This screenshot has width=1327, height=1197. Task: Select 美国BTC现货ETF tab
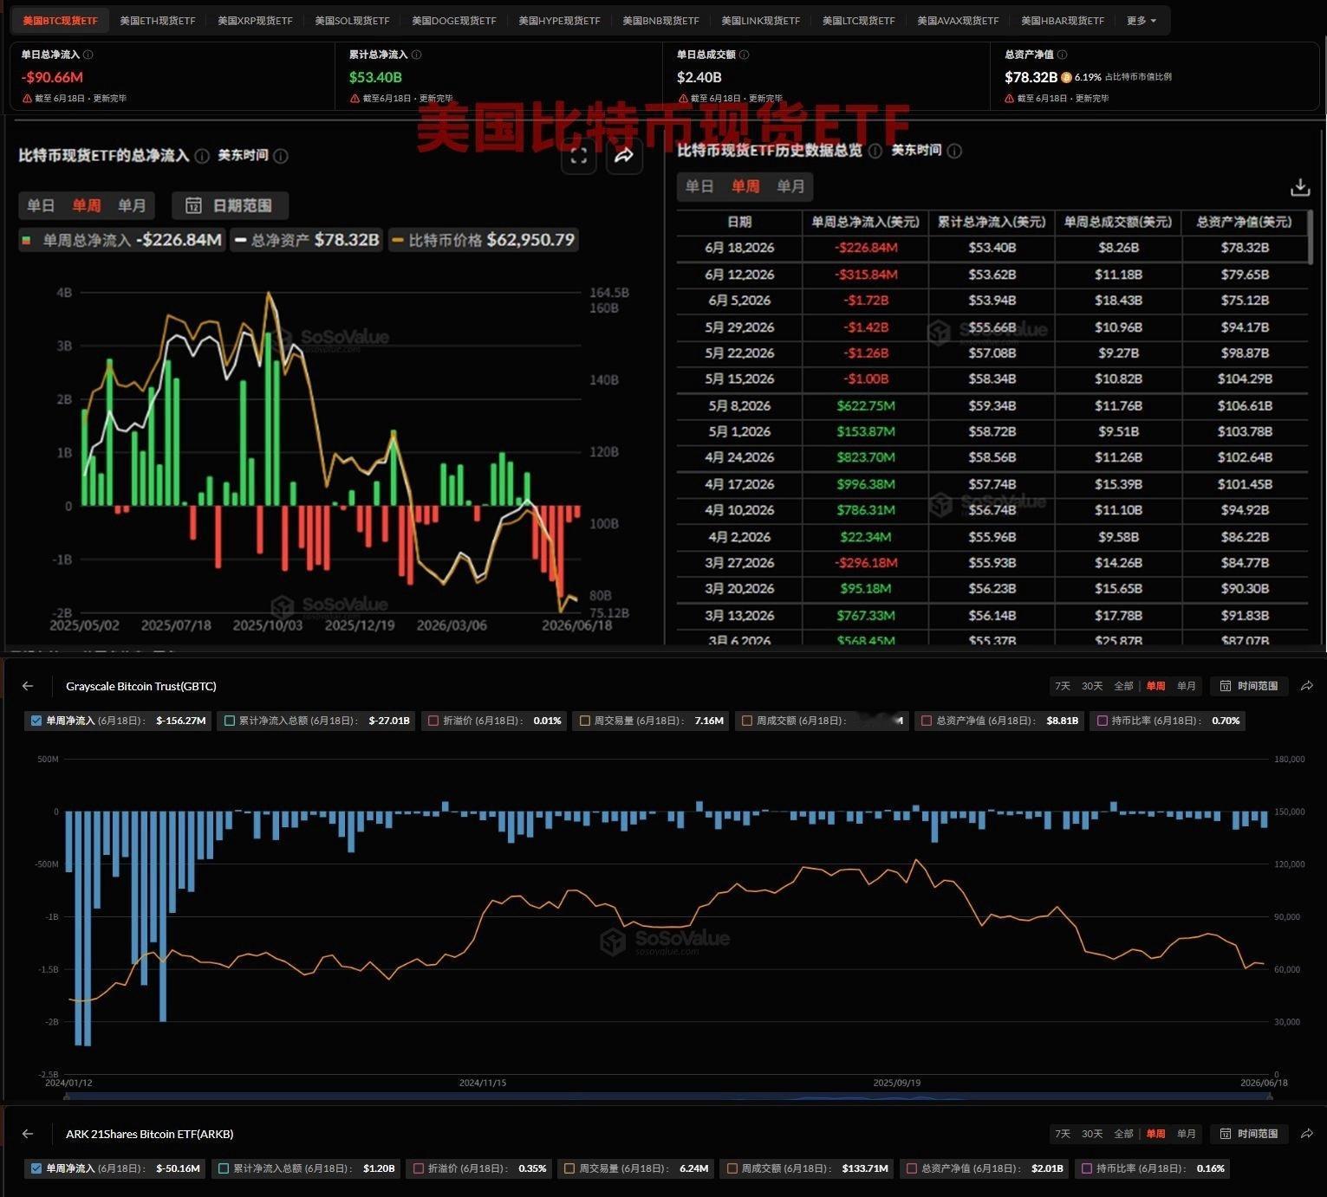tap(61, 21)
